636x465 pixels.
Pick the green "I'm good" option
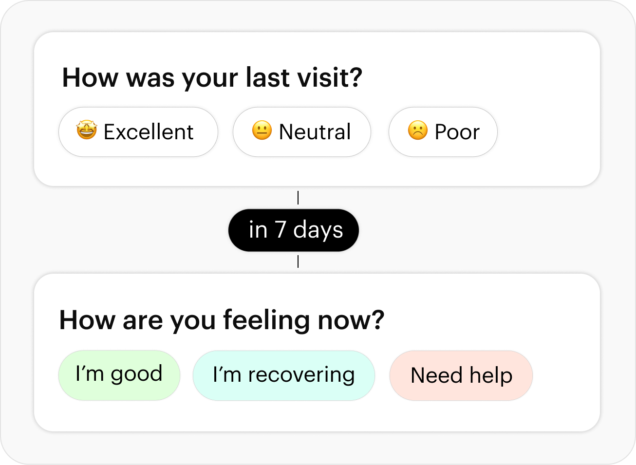click(119, 375)
